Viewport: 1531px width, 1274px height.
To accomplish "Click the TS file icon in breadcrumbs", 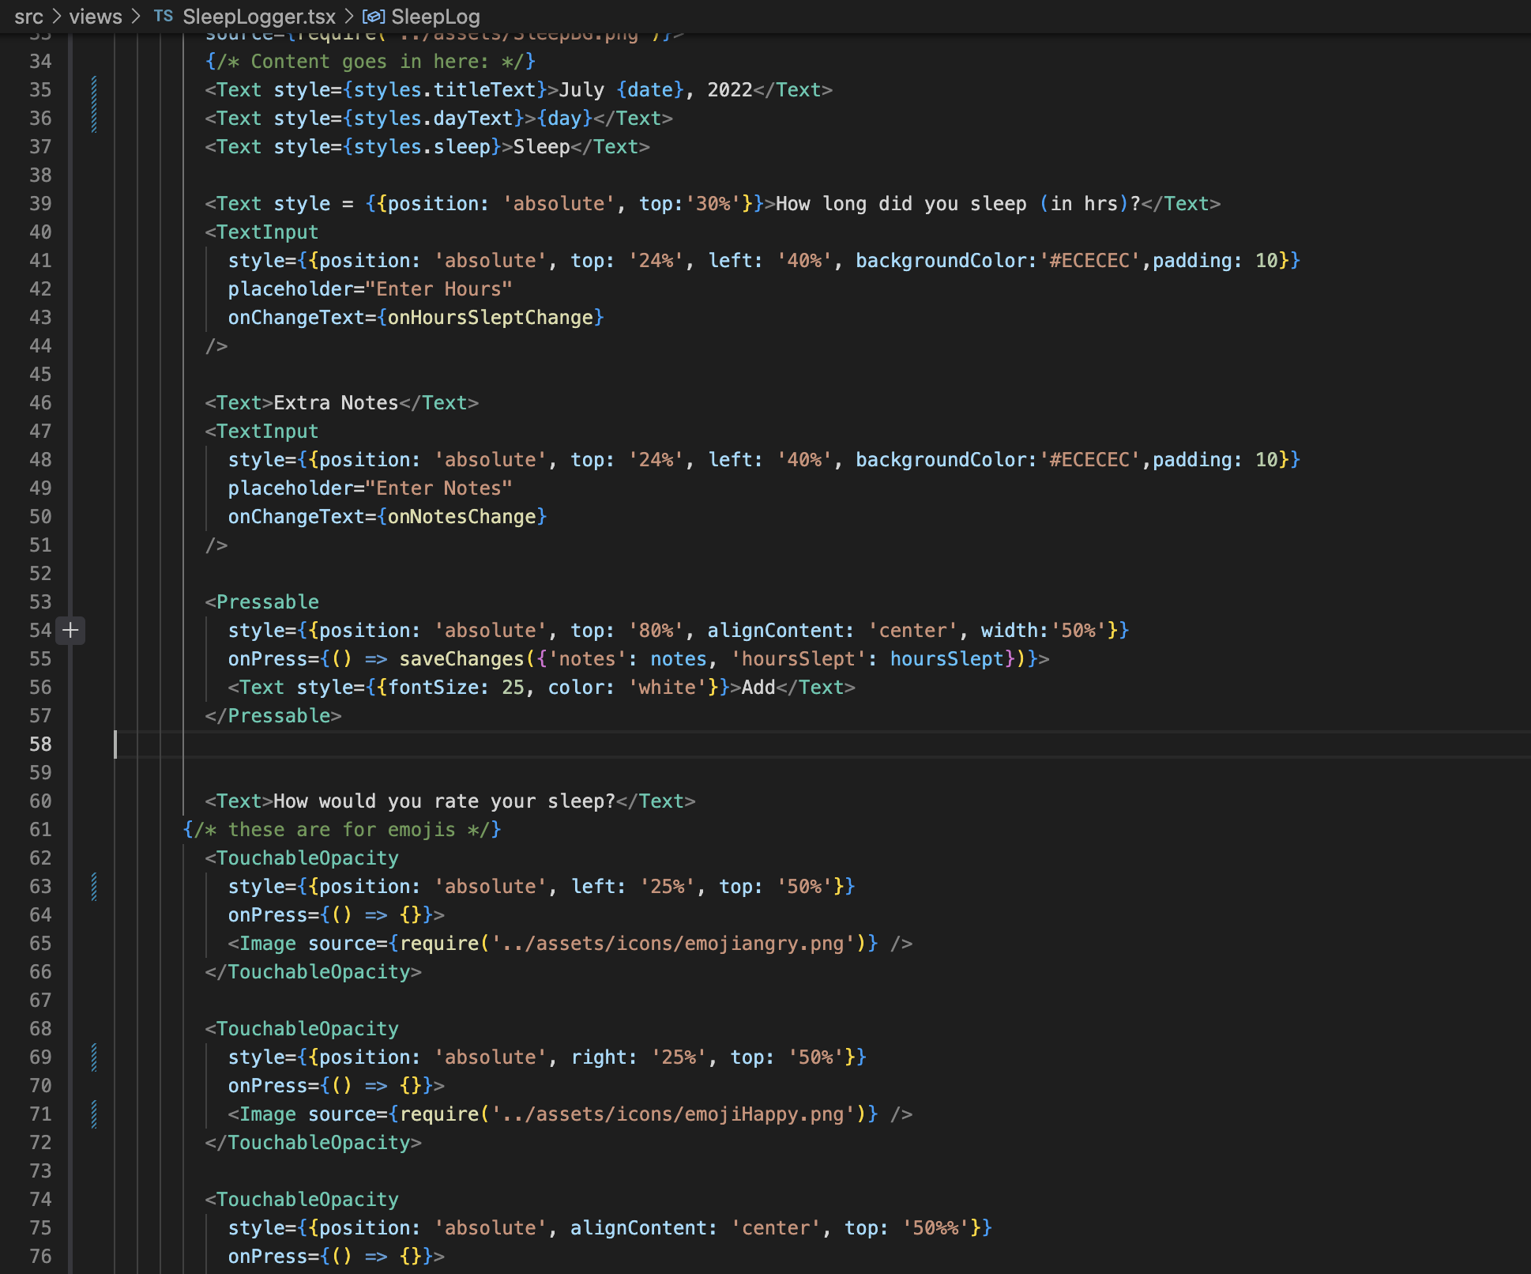I will point(164,16).
